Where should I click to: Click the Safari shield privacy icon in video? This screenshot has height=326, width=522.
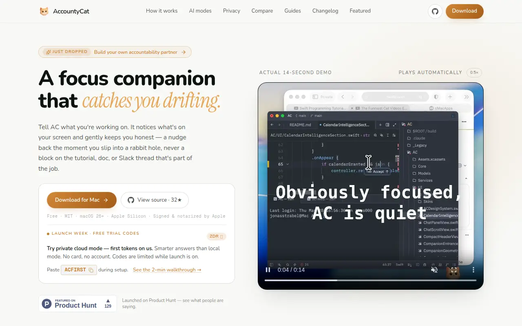(x=436, y=97)
